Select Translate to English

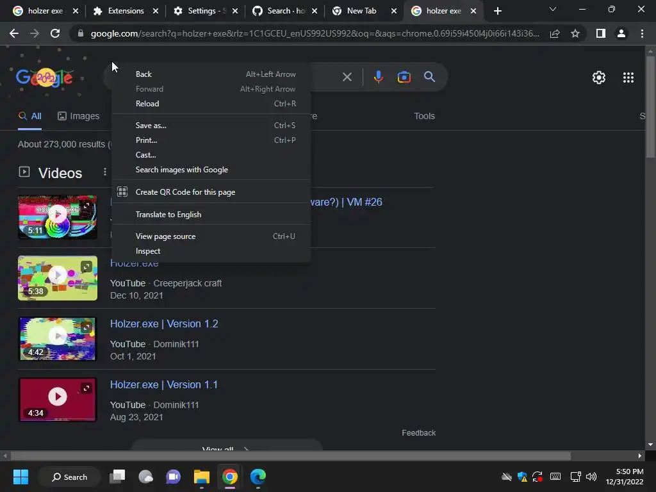click(211, 214)
